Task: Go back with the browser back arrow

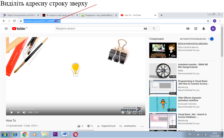Action: point(4,21)
